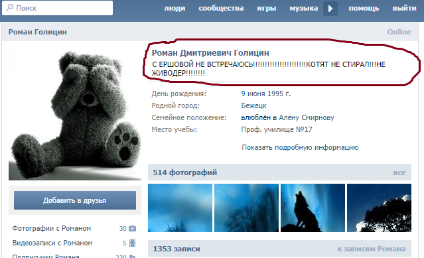The height and width of the screenshot is (258, 424).
Task: Click the name Роман Дмитриевич Голицин
Action: [x=210, y=52]
